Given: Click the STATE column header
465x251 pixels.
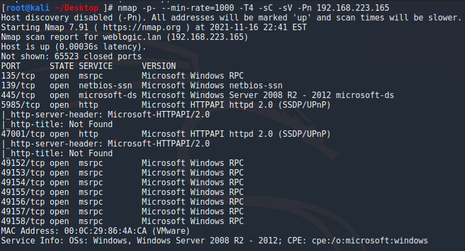Looking at the screenshot, I should [x=61, y=66].
